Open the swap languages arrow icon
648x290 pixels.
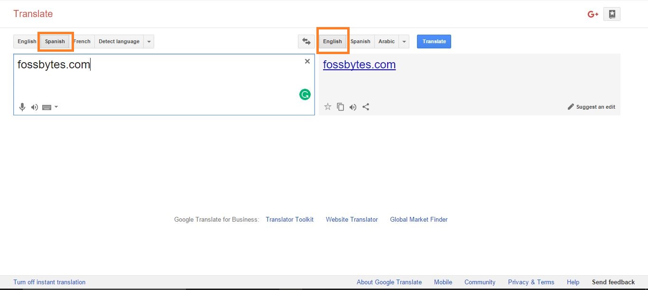[x=306, y=41]
